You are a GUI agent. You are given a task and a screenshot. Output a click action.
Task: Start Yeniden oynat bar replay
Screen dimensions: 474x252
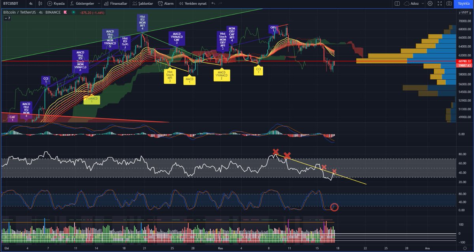coord(192,4)
